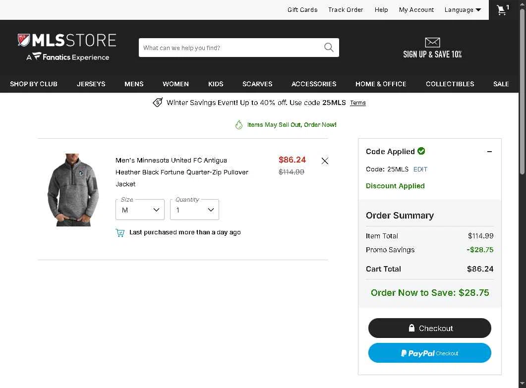This screenshot has height=388, width=526.
Task: Open the Quantity dropdown
Action: [x=194, y=210]
